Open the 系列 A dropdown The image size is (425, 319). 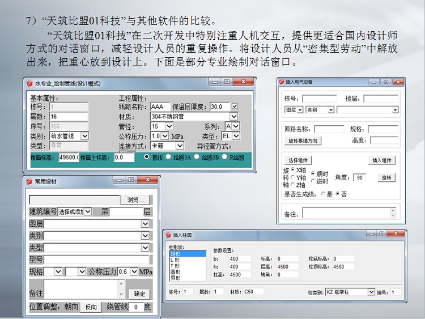[236, 126]
